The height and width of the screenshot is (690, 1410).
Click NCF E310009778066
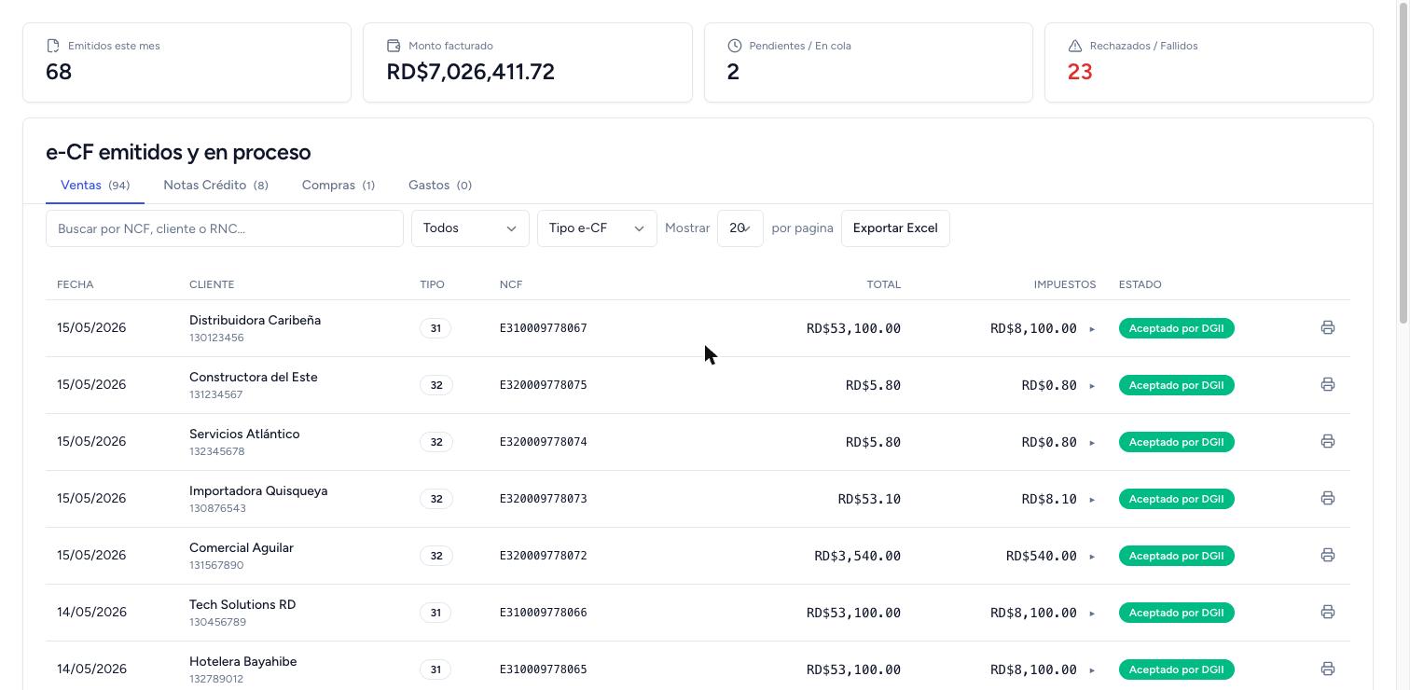coord(544,613)
